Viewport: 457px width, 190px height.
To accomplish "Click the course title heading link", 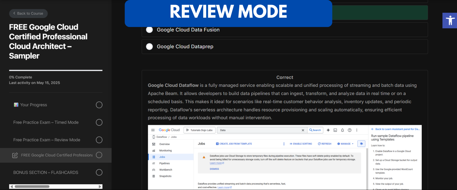I will coord(48,41).
